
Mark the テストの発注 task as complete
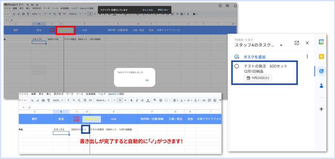pos(237,66)
